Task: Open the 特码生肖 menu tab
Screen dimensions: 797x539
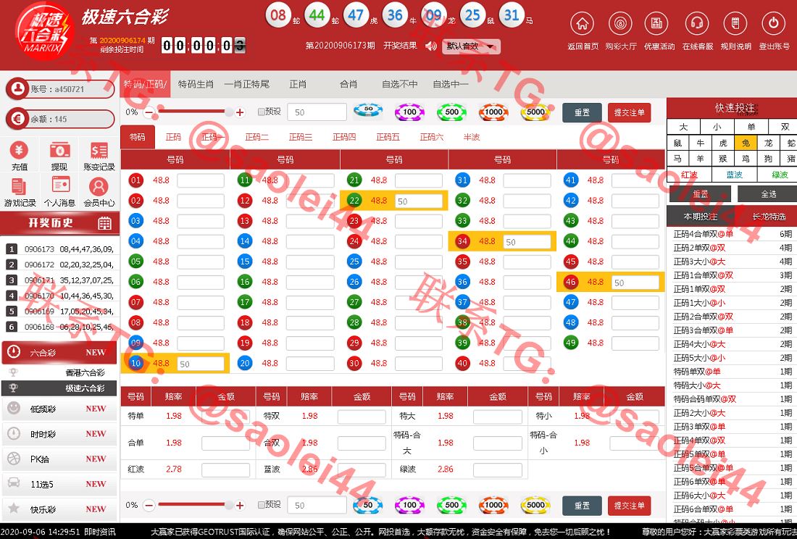Action: click(x=196, y=84)
